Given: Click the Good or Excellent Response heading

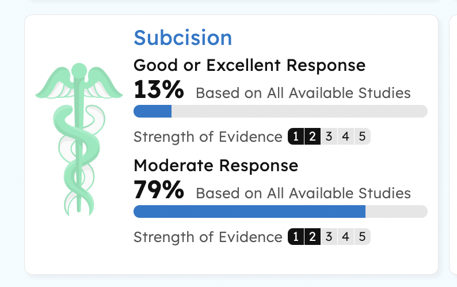Looking at the screenshot, I should pyautogui.click(x=249, y=65).
